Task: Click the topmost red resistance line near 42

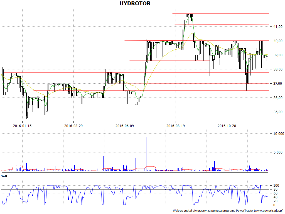Action: pos(221,14)
